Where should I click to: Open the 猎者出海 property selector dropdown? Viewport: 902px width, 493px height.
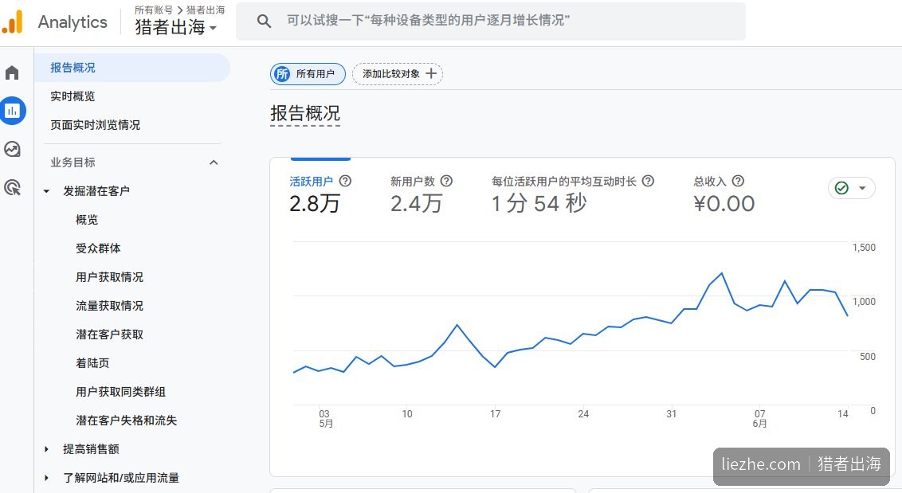[x=175, y=27]
